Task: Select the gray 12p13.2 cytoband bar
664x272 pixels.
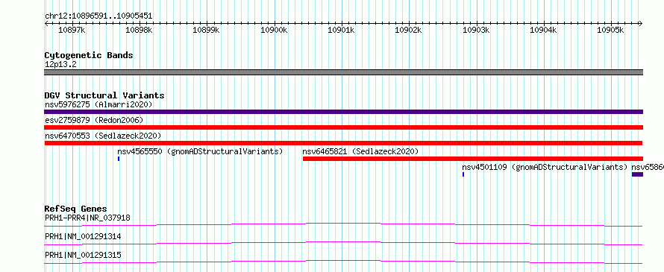Action: click(343, 72)
